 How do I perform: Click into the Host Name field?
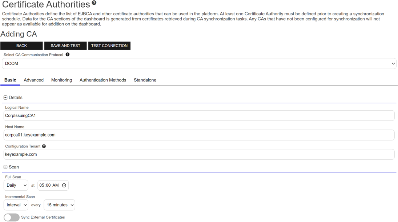point(199,135)
